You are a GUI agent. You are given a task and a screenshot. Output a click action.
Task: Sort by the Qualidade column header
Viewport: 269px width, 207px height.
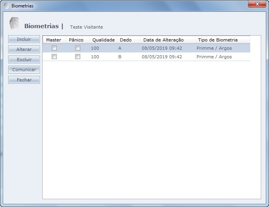pos(103,40)
